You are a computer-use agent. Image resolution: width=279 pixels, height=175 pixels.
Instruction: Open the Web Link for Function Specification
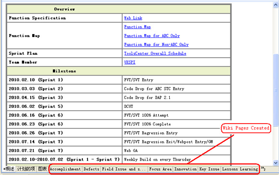point(133,18)
